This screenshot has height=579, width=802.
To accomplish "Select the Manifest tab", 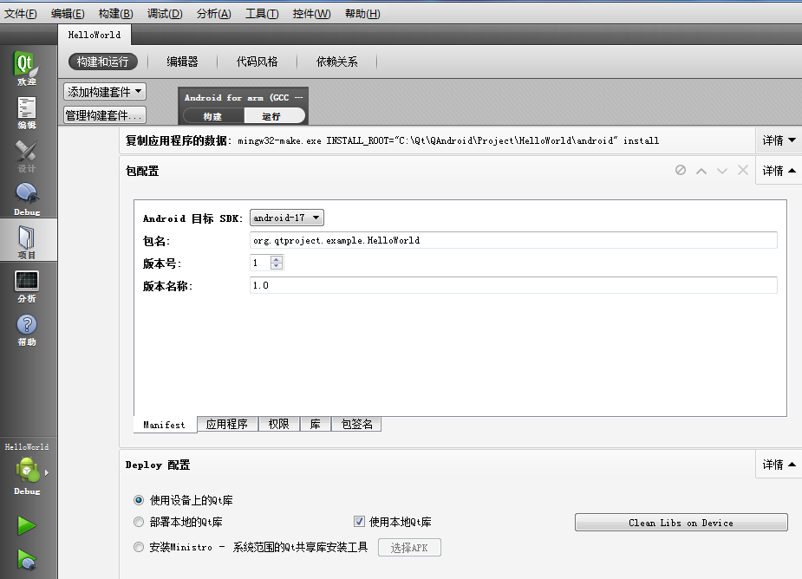I will click(x=164, y=425).
